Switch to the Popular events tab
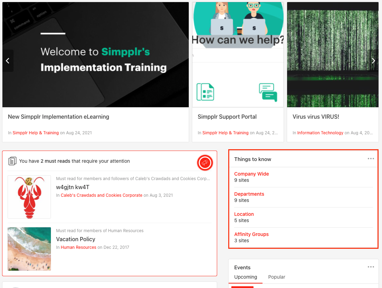382x288 pixels. tap(276, 277)
